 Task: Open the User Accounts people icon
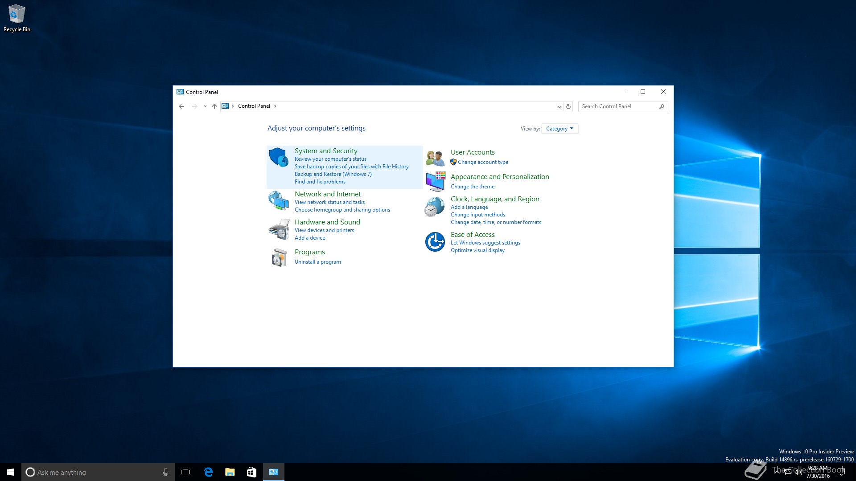[435, 158]
